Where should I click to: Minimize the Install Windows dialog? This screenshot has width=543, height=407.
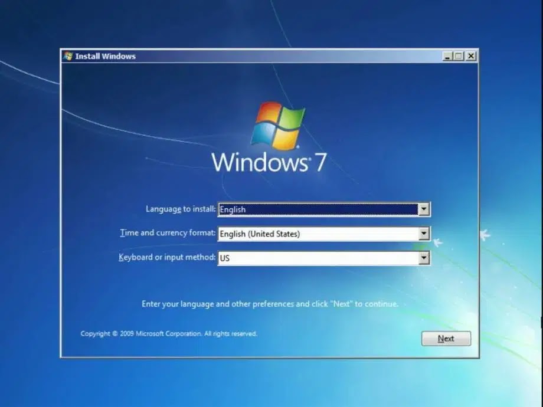pos(447,56)
